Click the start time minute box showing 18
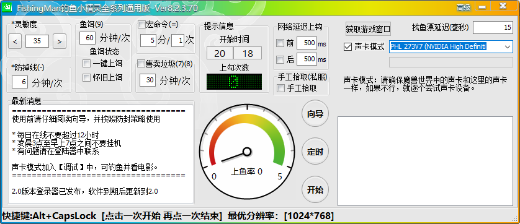Viewport: 520px width, 224px height. tap(248, 53)
